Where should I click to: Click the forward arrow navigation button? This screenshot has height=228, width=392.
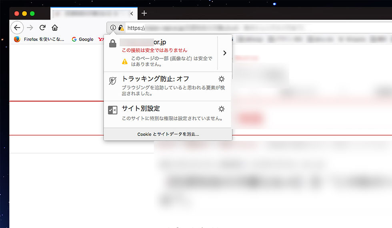pos(30,28)
